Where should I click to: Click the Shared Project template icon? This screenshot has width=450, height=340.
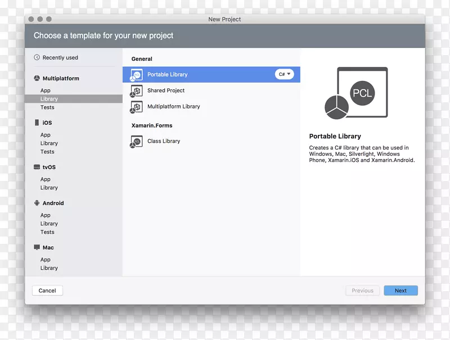pyautogui.click(x=136, y=90)
